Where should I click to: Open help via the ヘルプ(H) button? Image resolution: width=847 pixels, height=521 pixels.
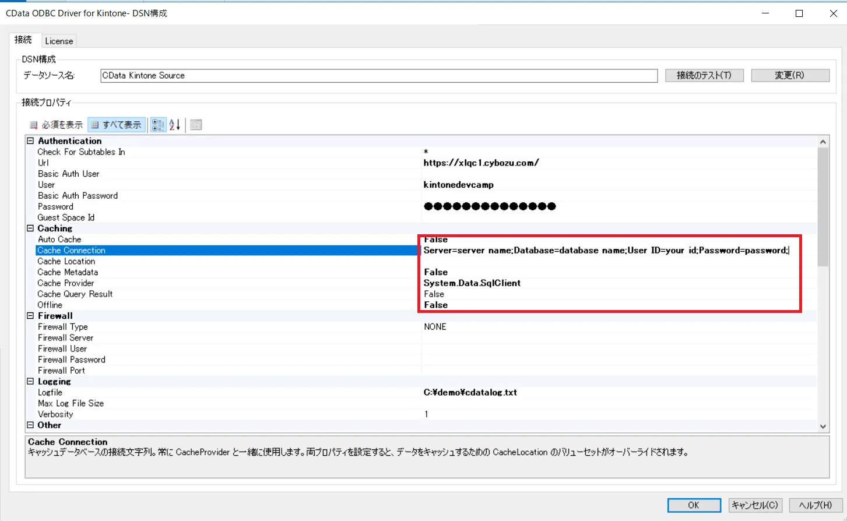click(815, 505)
